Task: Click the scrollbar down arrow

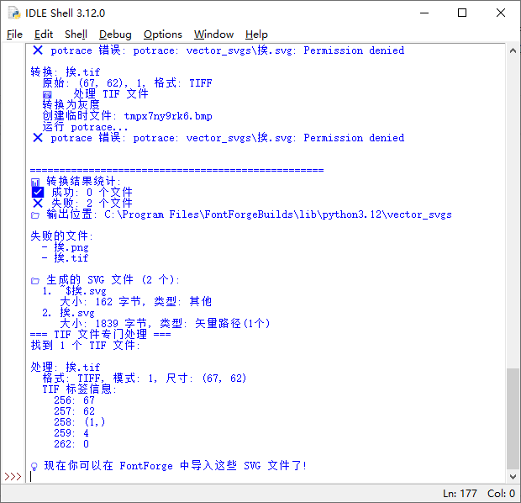Action: (513, 476)
